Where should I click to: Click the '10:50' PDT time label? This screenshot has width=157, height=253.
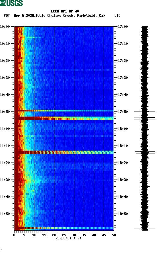[x=5, y=112]
